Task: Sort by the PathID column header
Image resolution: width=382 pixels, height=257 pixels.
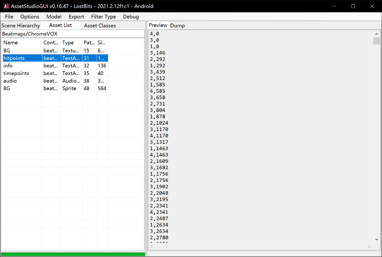Action: point(89,43)
